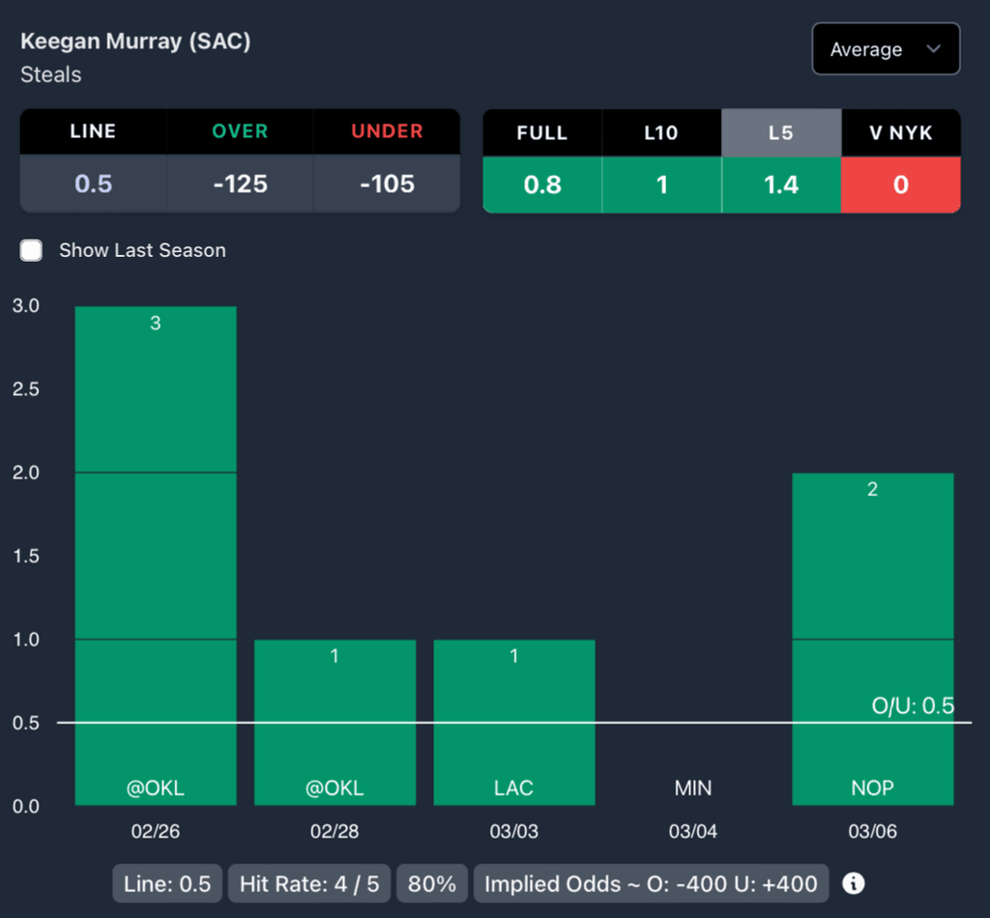Click the info icon beside Implied Odds
This screenshot has width=990, height=918.
point(854,883)
